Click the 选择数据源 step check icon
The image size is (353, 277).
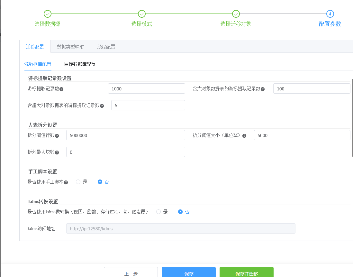point(48,14)
